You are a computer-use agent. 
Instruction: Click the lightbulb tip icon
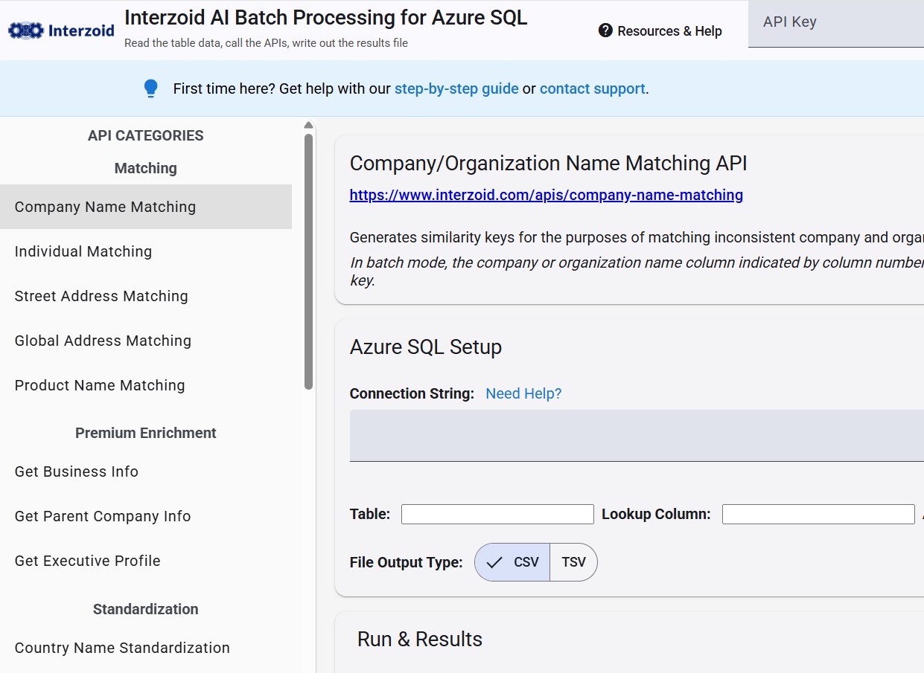pyautogui.click(x=151, y=88)
